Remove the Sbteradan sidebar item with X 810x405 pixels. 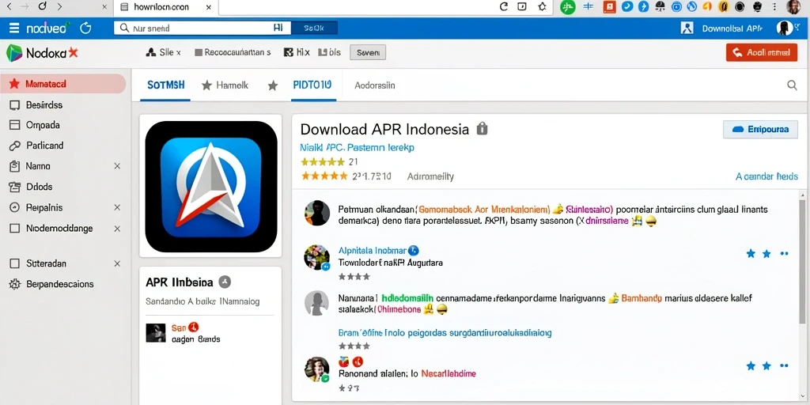point(117,263)
